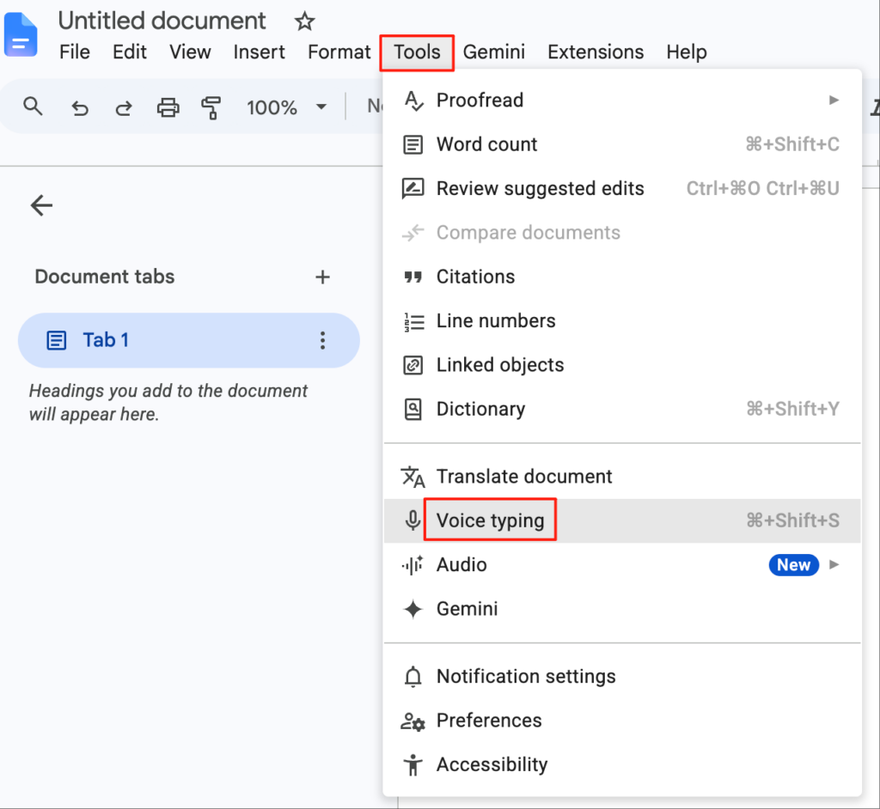
Task: Click the Preferences person-gear icon
Action: click(413, 721)
